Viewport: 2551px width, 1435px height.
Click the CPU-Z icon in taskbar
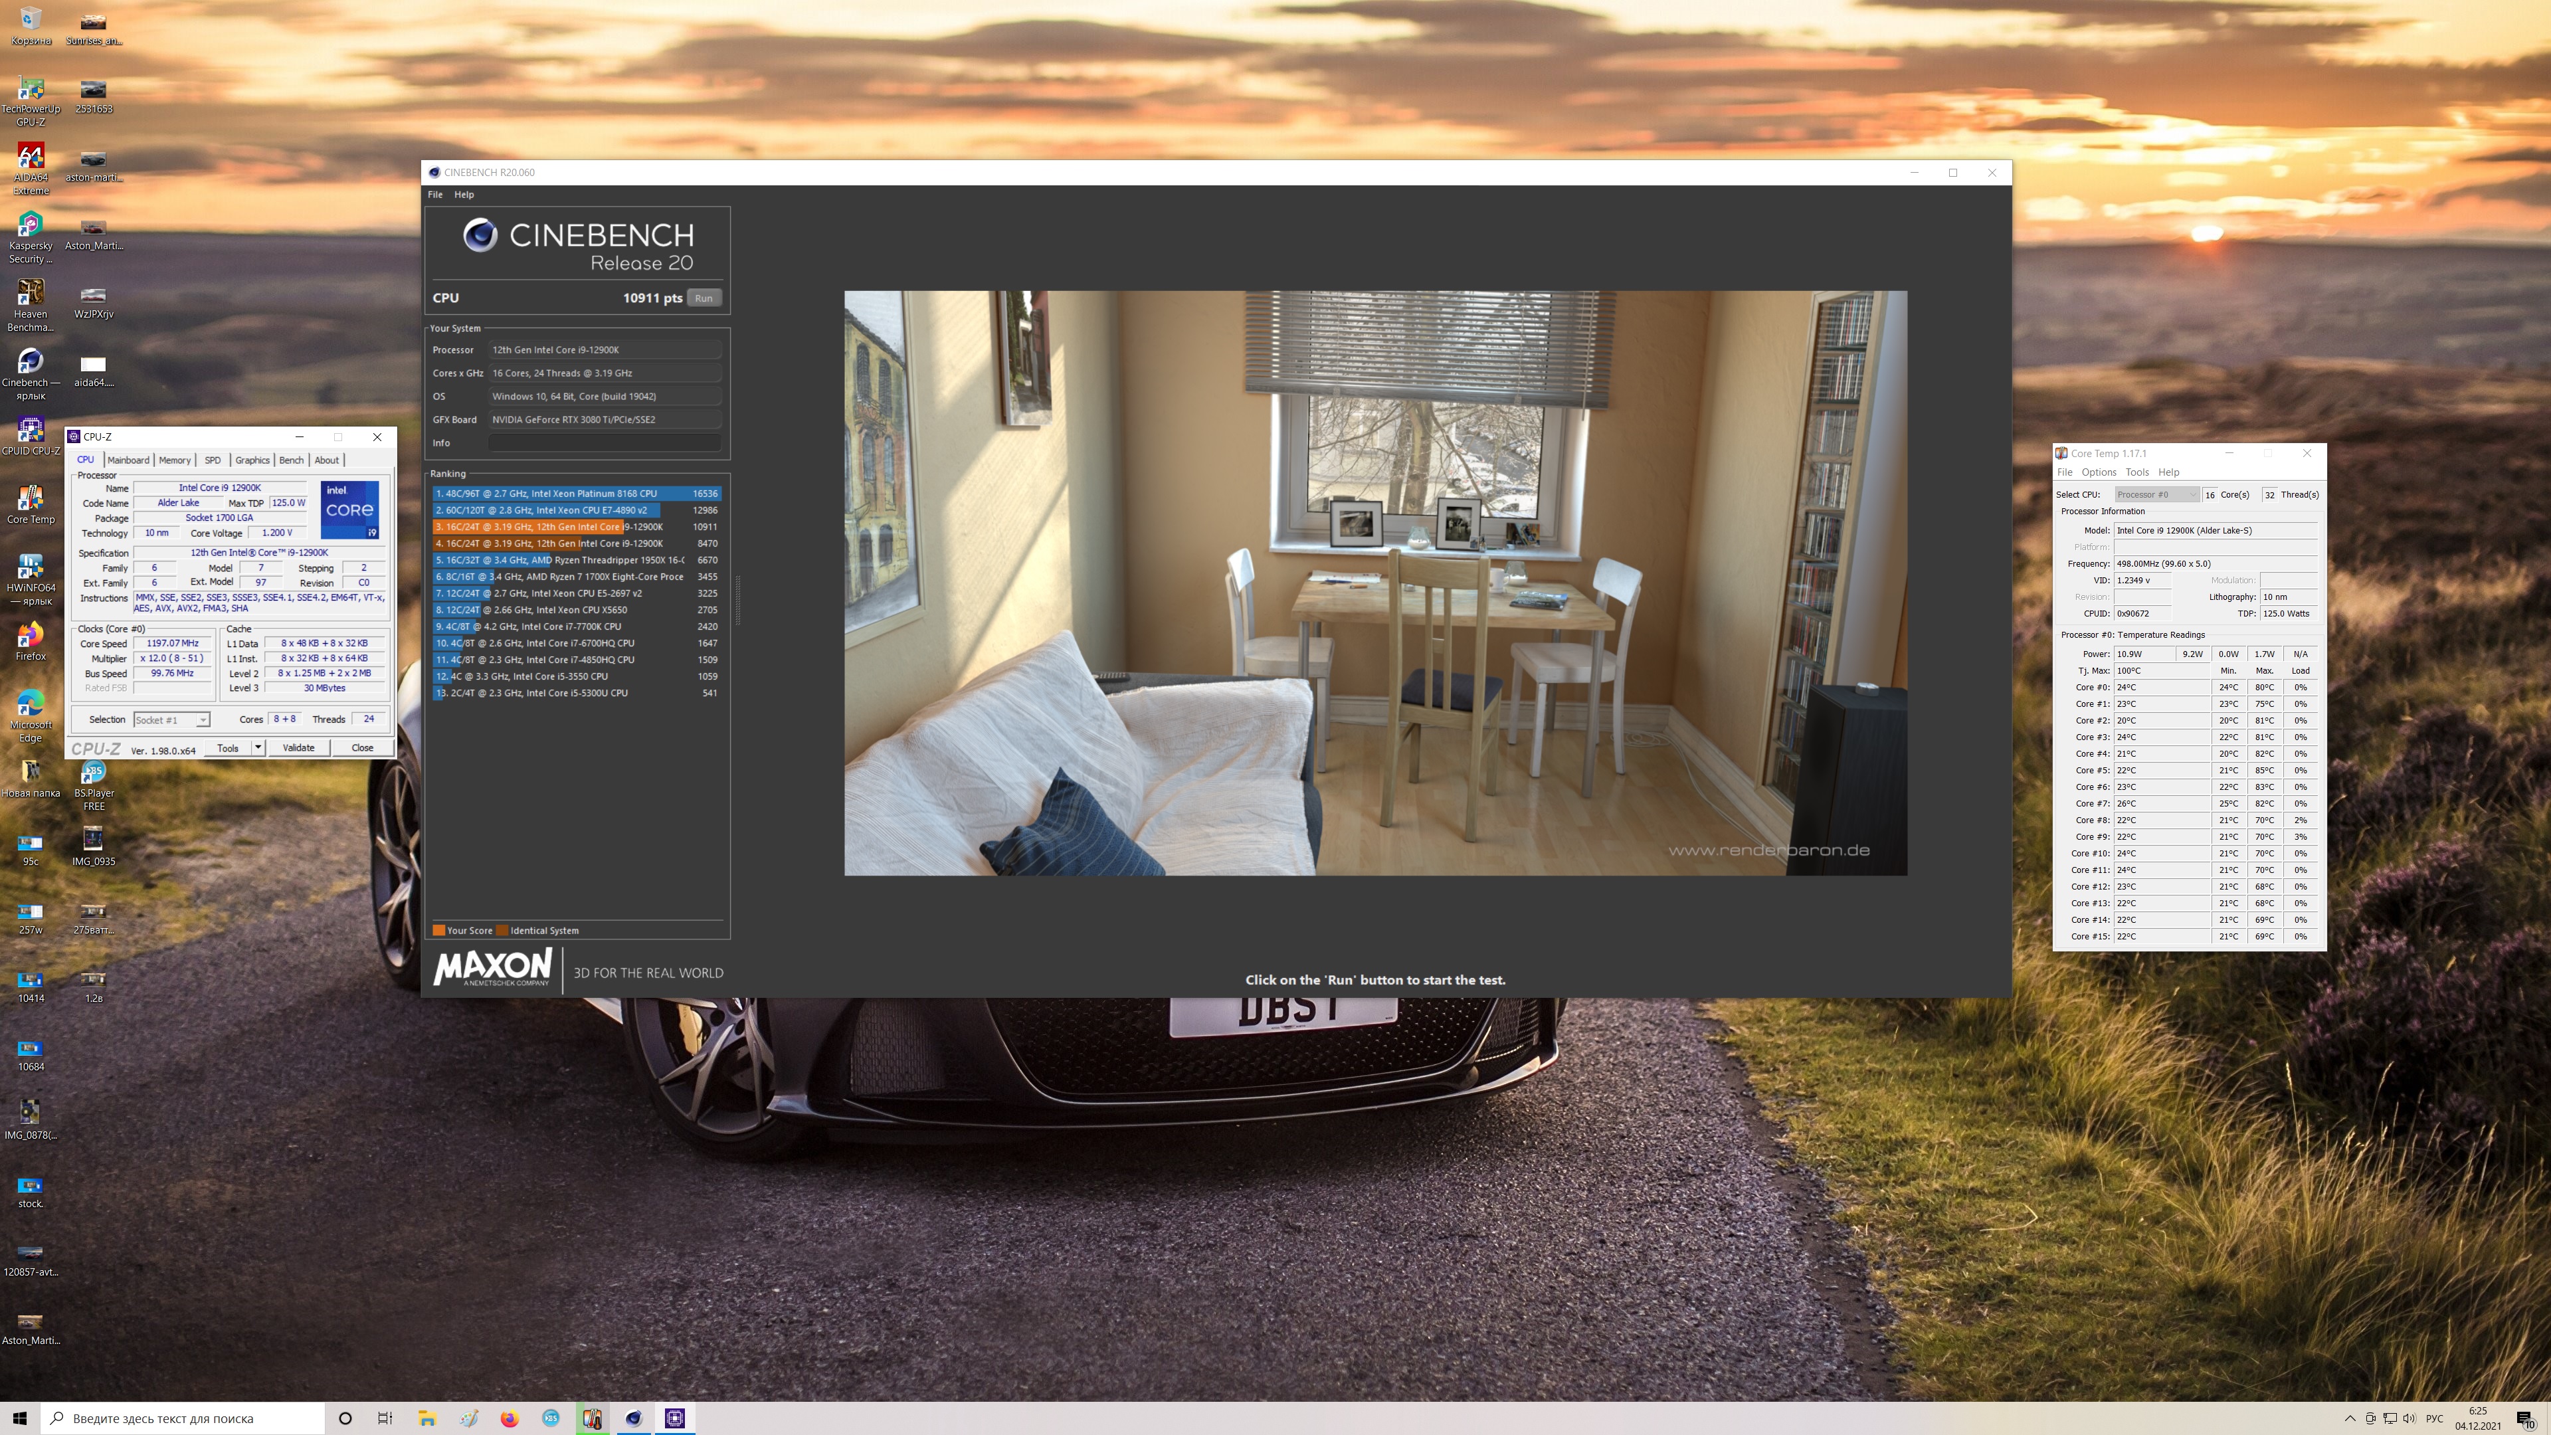[x=674, y=1418]
